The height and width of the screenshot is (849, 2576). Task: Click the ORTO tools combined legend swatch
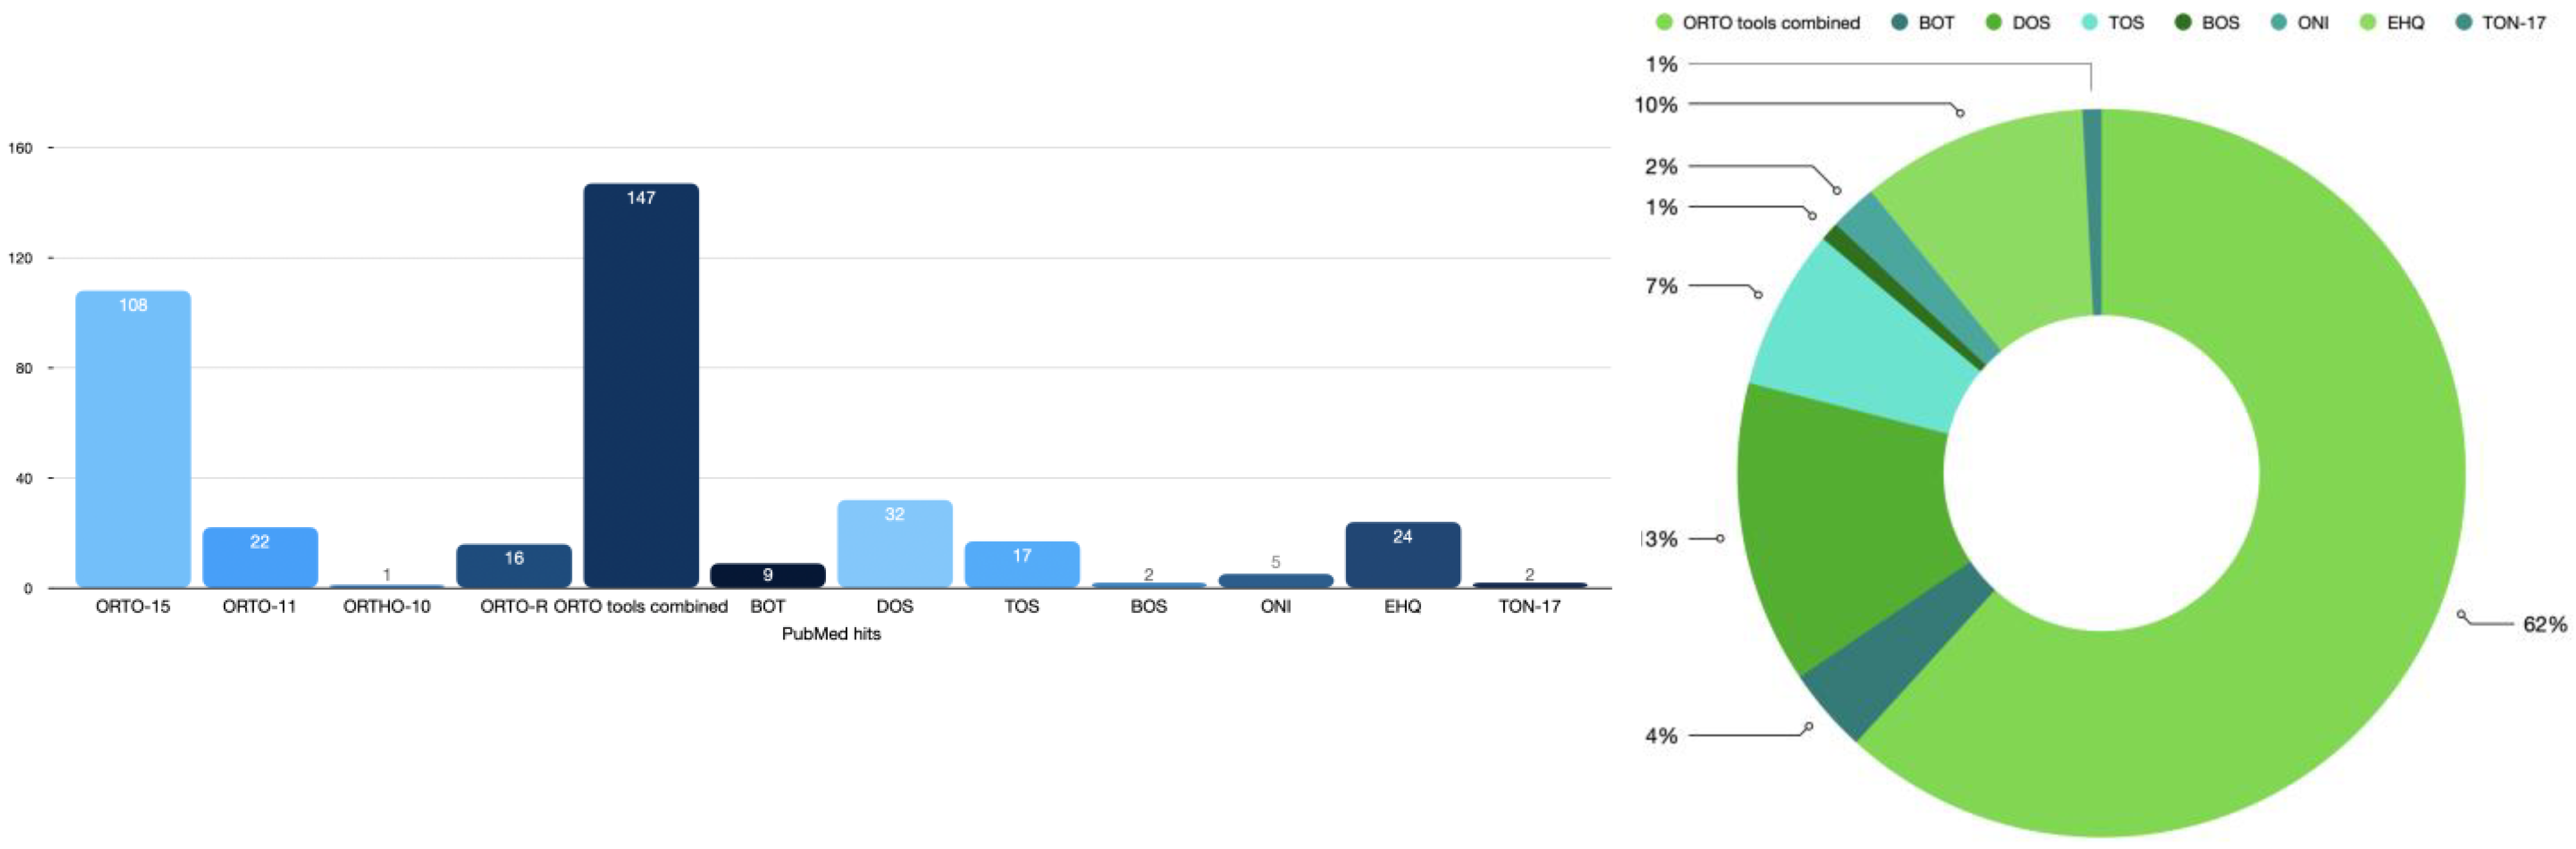[x=1664, y=22]
